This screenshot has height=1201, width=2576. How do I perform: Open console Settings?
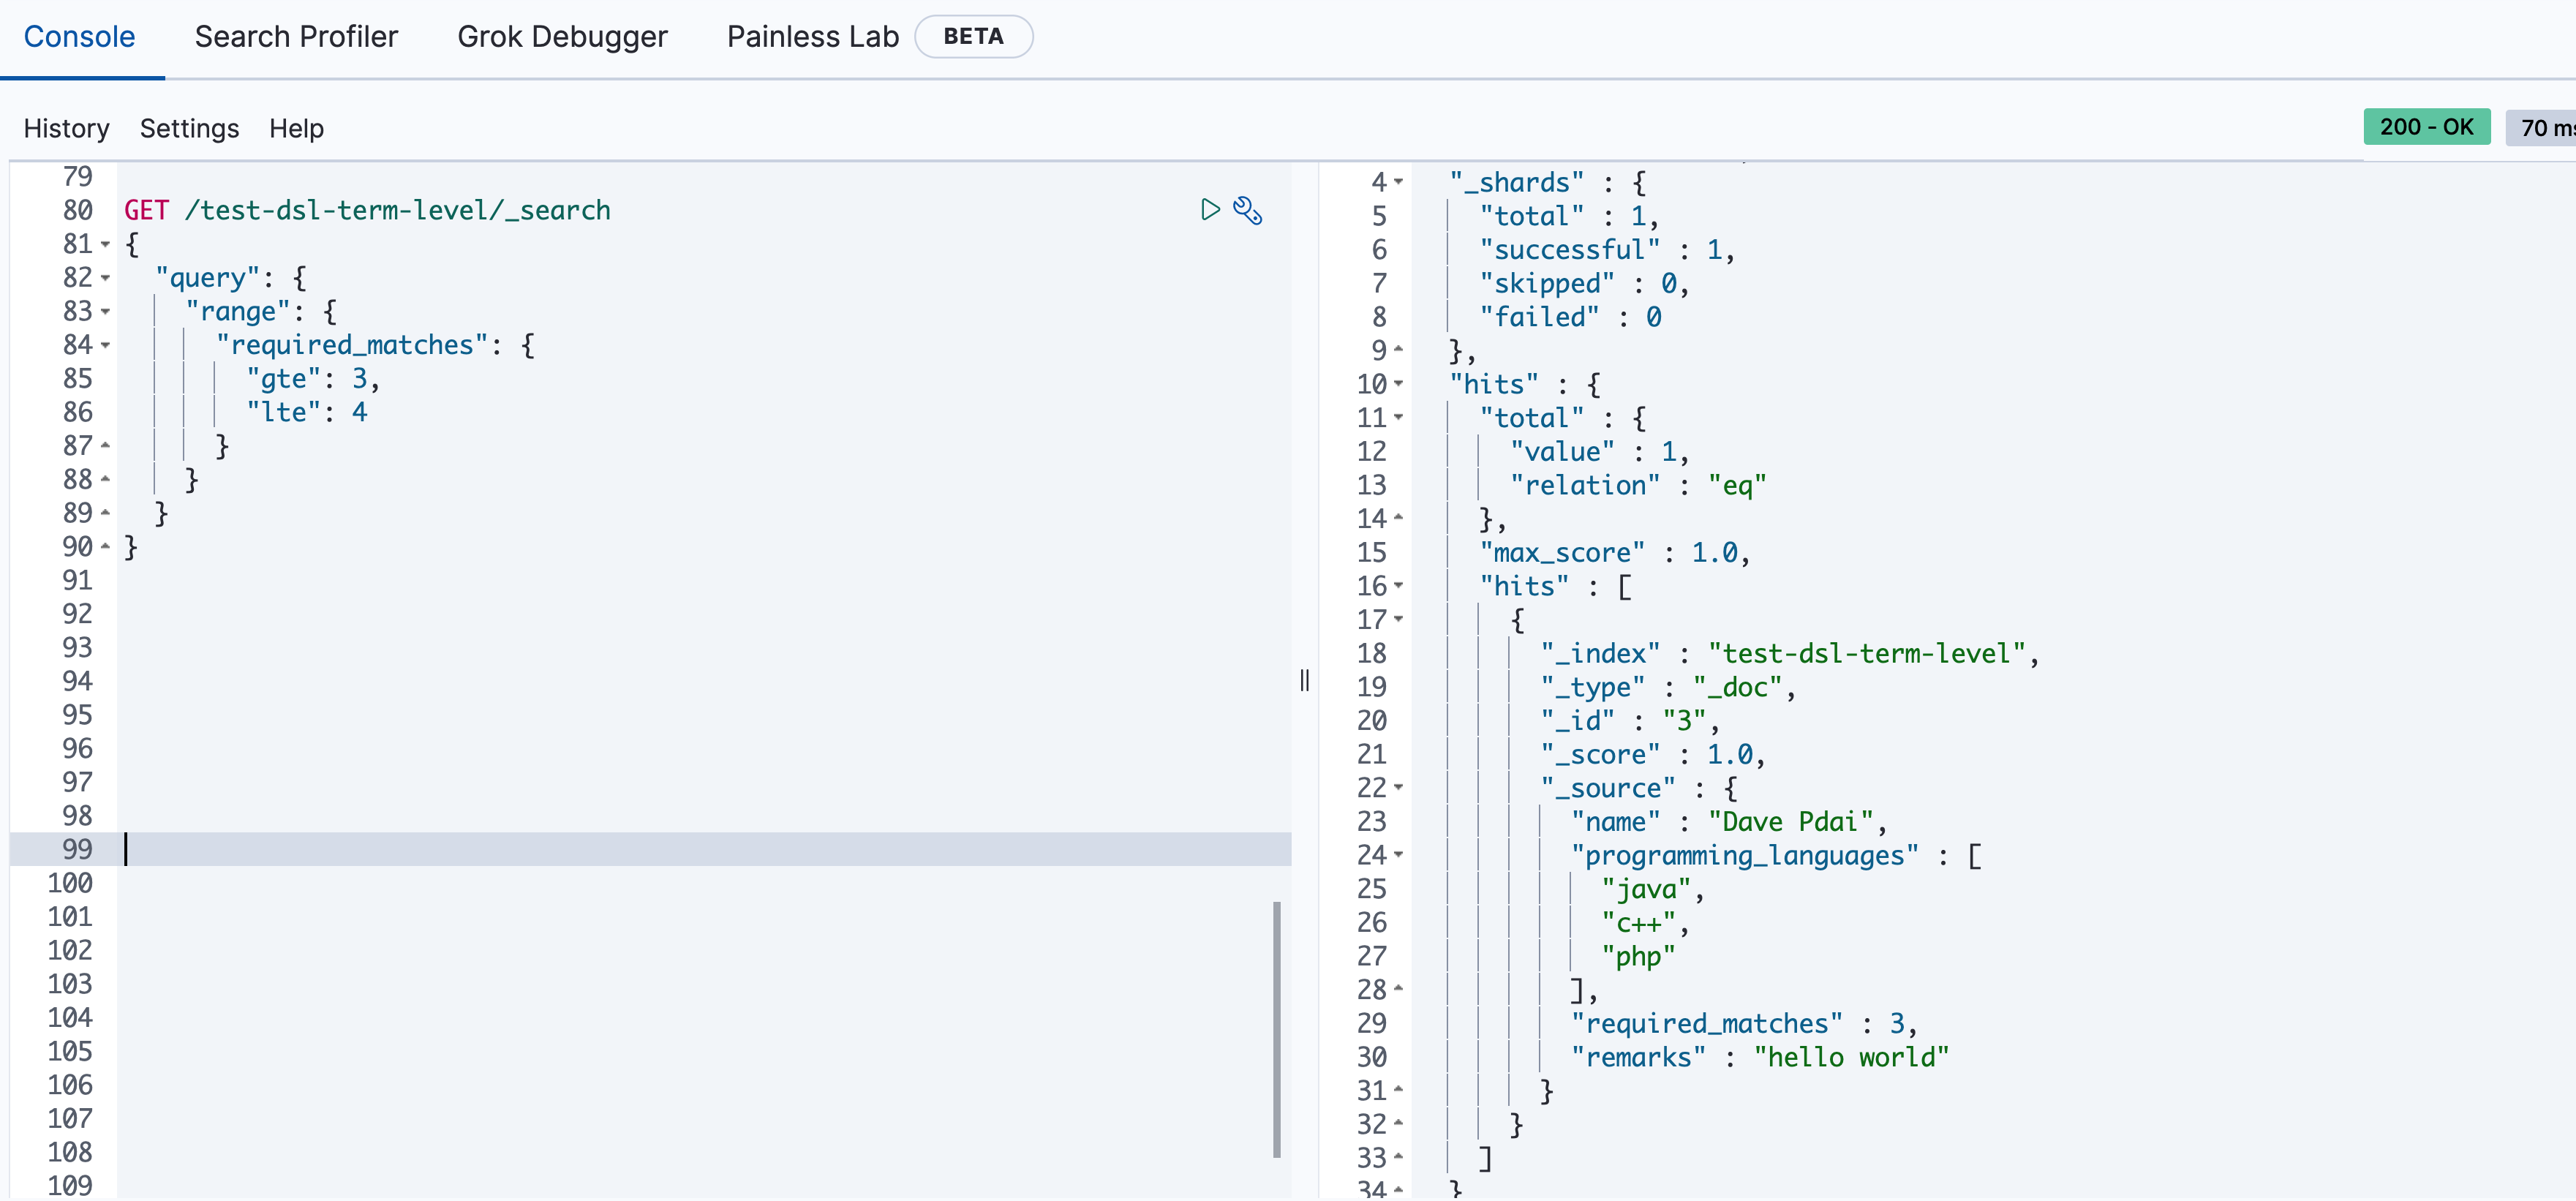(x=189, y=128)
